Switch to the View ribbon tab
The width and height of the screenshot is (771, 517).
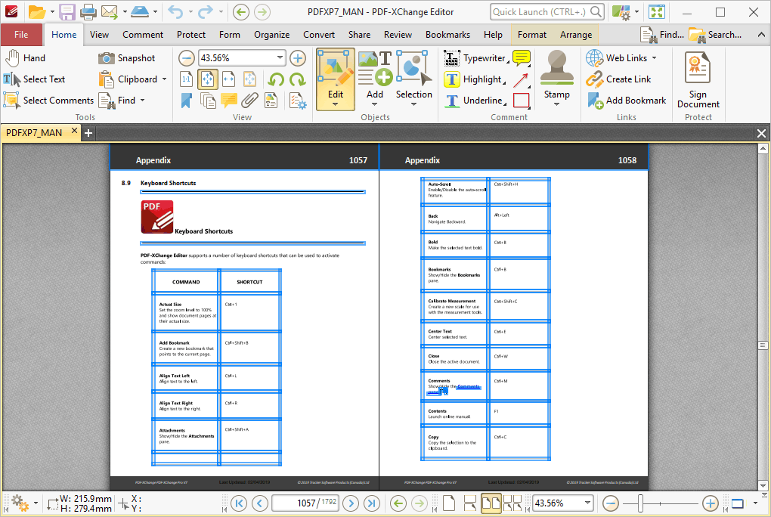99,35
